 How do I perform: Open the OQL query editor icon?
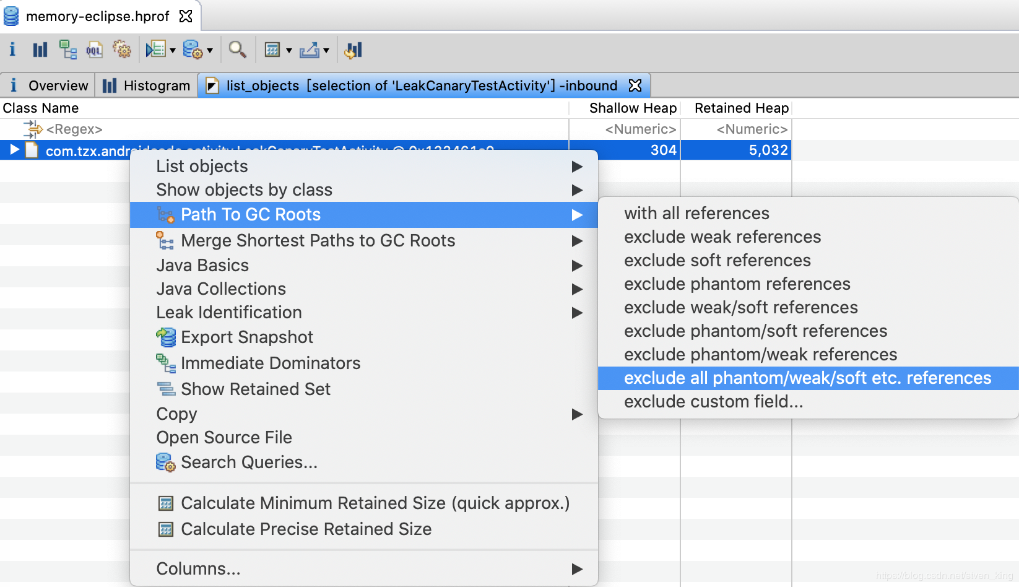pyautogui.click(x=94, y=50)
